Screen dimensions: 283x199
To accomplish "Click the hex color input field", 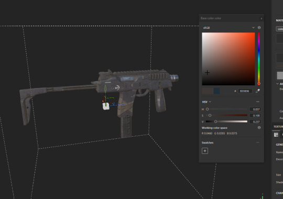I will point(245,91).
